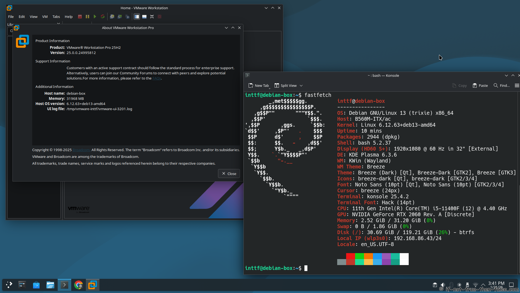Click the 3:41 PM clock

pyautogui.click(x=496, y=283)
